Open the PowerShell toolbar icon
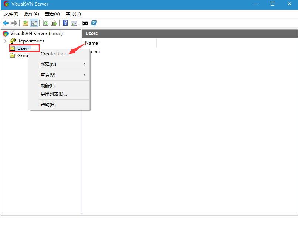Viewport: 298px width, 225px height. pos(94,23)
